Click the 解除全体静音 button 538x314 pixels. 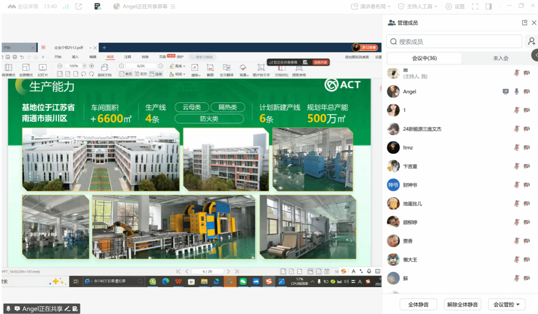[462, 304]
